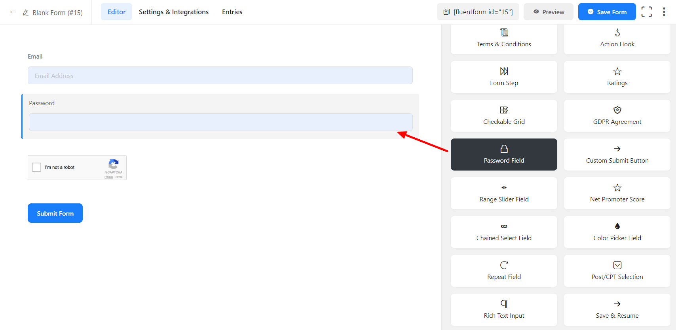
Task: Insert a Checkable Grid field
Action: point(504,116)
